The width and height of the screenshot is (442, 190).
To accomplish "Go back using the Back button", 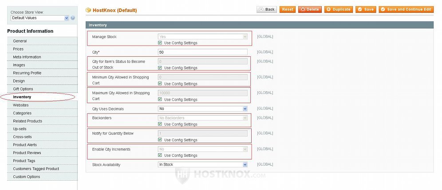I will 267,9.
